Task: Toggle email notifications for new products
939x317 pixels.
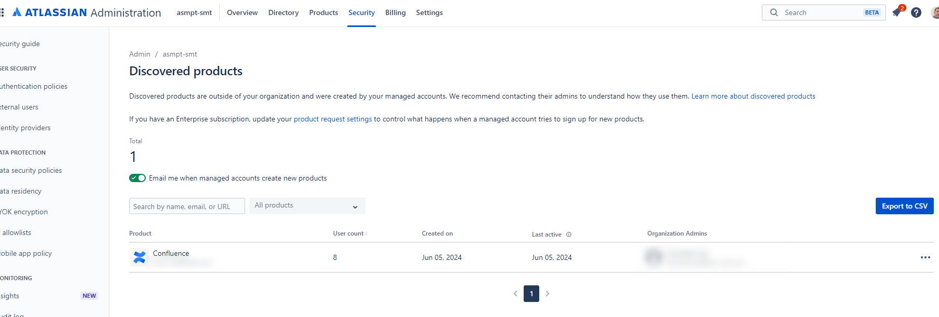Action: point(137,178)
